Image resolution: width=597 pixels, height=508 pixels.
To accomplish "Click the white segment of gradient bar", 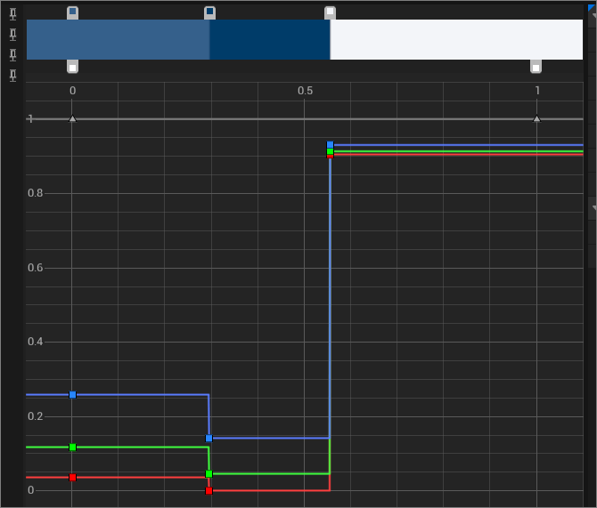I will coord(456,39).
